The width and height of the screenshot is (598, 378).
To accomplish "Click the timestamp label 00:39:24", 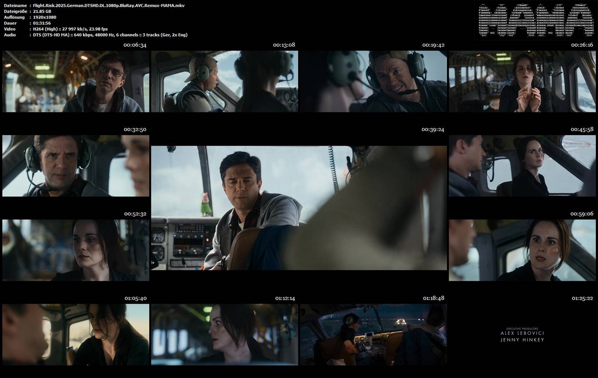I will [x=433, y=129].
